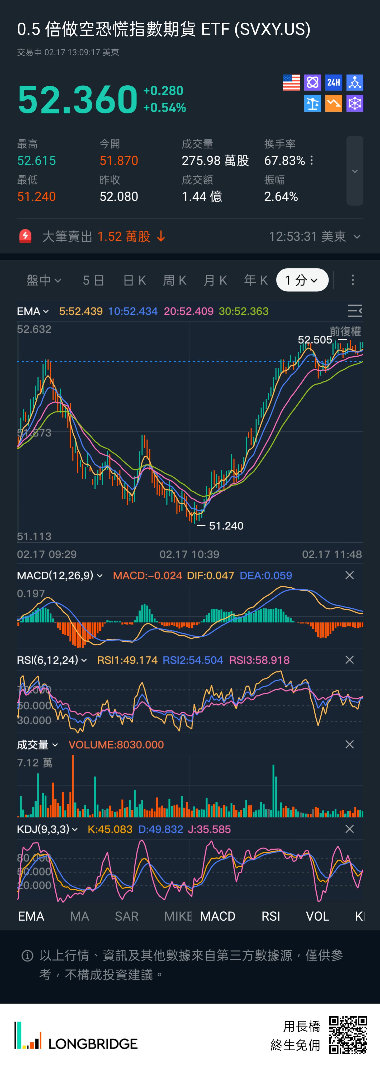
Task: Close the MACD indicator panel
Action: tap(349, 575)
